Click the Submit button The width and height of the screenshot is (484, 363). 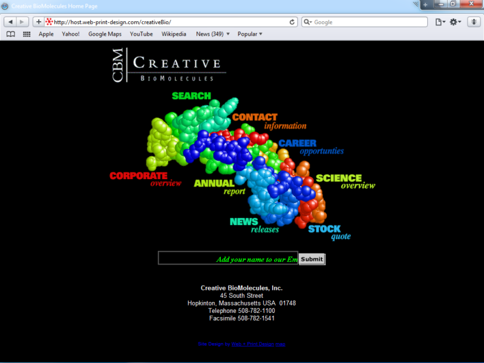312,259
